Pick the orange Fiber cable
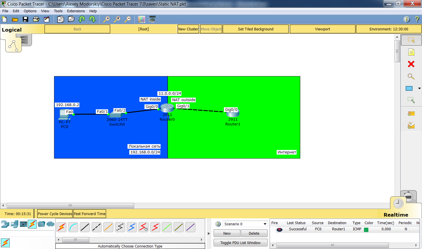Image resolution: width=422 pixels, height=249 pixels. tap(108, 227)
